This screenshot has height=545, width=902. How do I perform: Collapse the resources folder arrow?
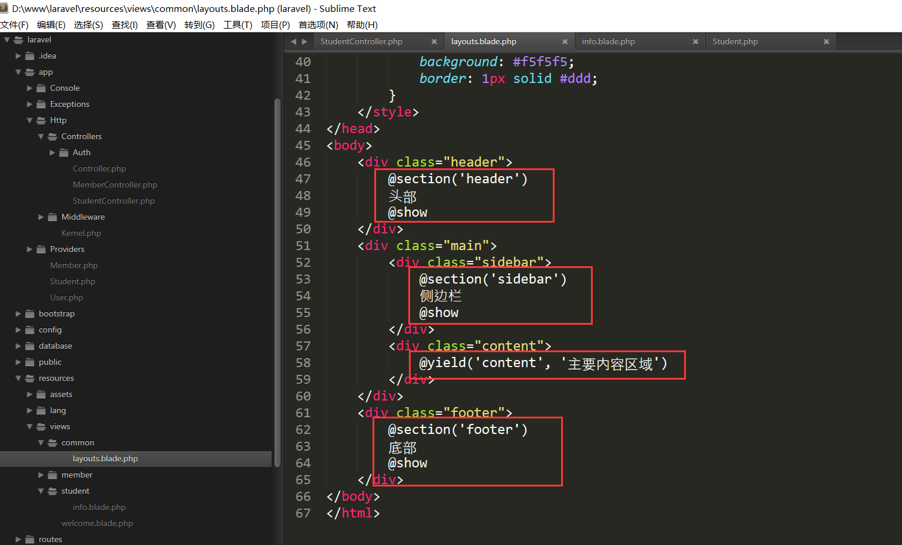(x=18, y=378)
